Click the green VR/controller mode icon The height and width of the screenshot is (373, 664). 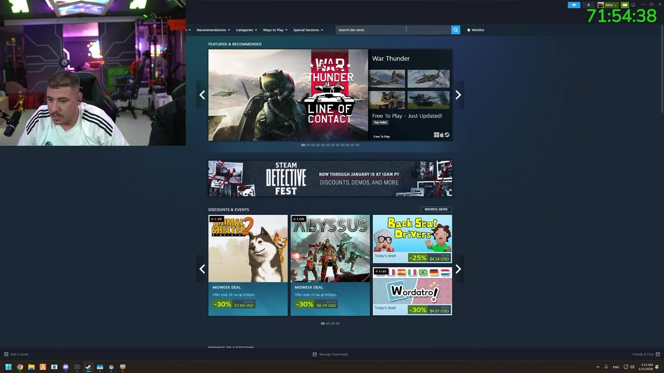tap(625, 5)
